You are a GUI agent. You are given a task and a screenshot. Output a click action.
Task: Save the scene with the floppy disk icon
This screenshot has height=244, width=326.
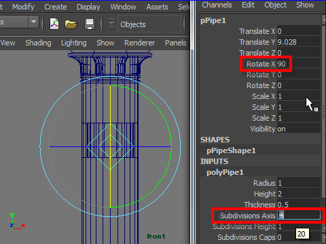[x=90, y=24]
